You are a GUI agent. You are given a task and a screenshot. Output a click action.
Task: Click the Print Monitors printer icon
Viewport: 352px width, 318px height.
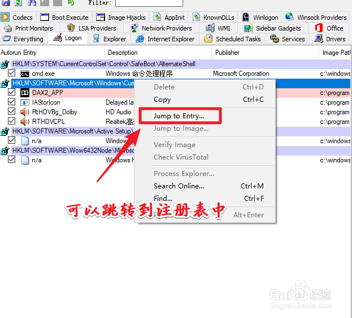tap(8, 28)
